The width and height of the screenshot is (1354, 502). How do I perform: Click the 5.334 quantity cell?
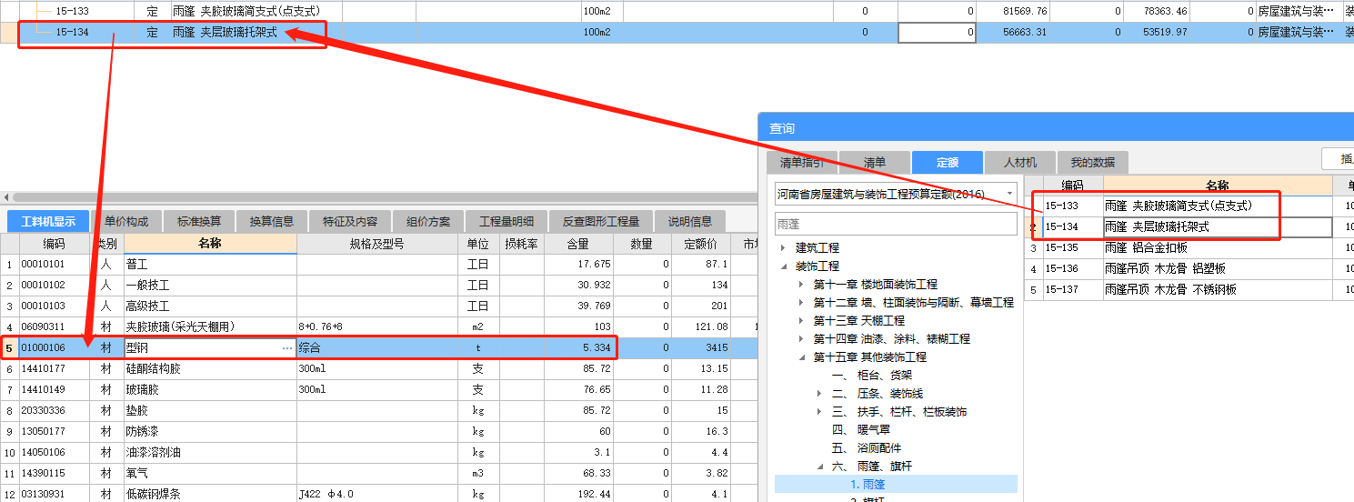pyautogui.click(x=577, y=348)
